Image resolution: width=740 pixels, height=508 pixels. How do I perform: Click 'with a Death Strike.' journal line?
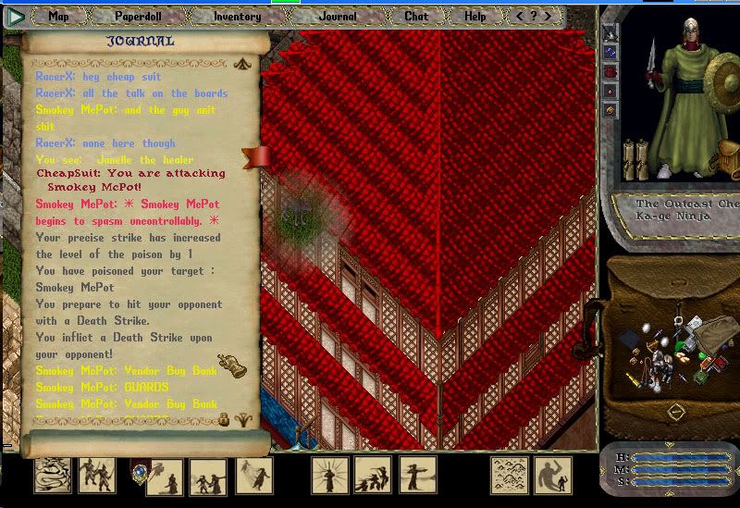tap(92, 321)
